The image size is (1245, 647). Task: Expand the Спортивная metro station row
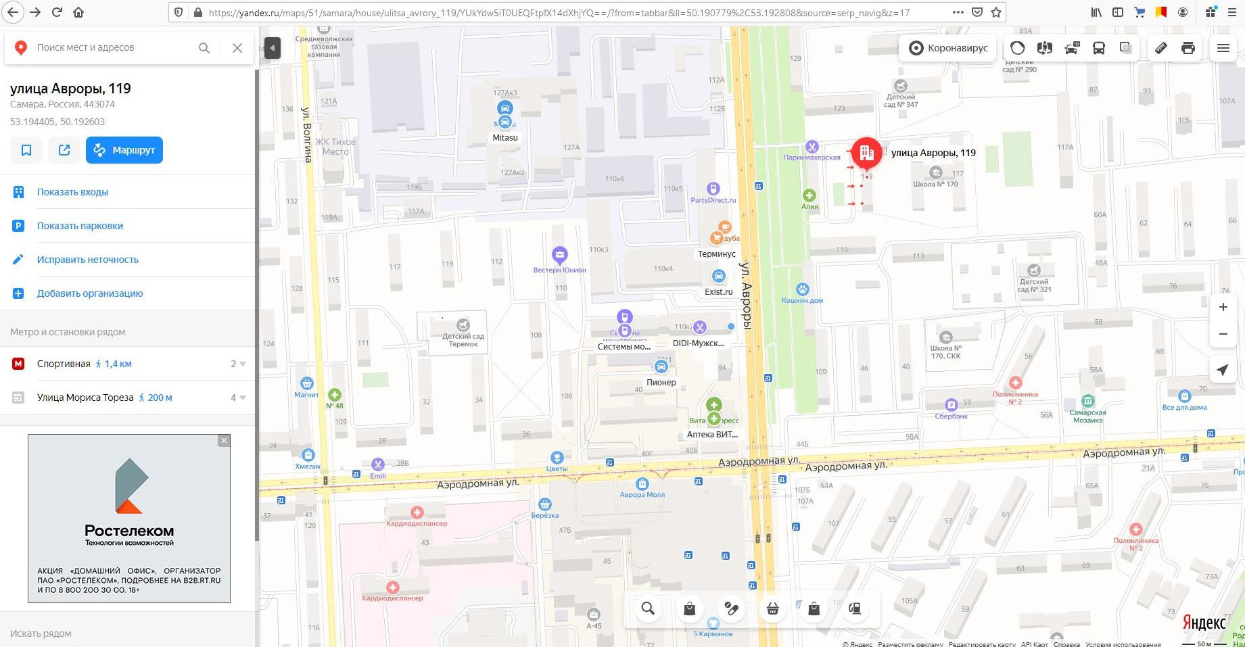tap(128, 364)
